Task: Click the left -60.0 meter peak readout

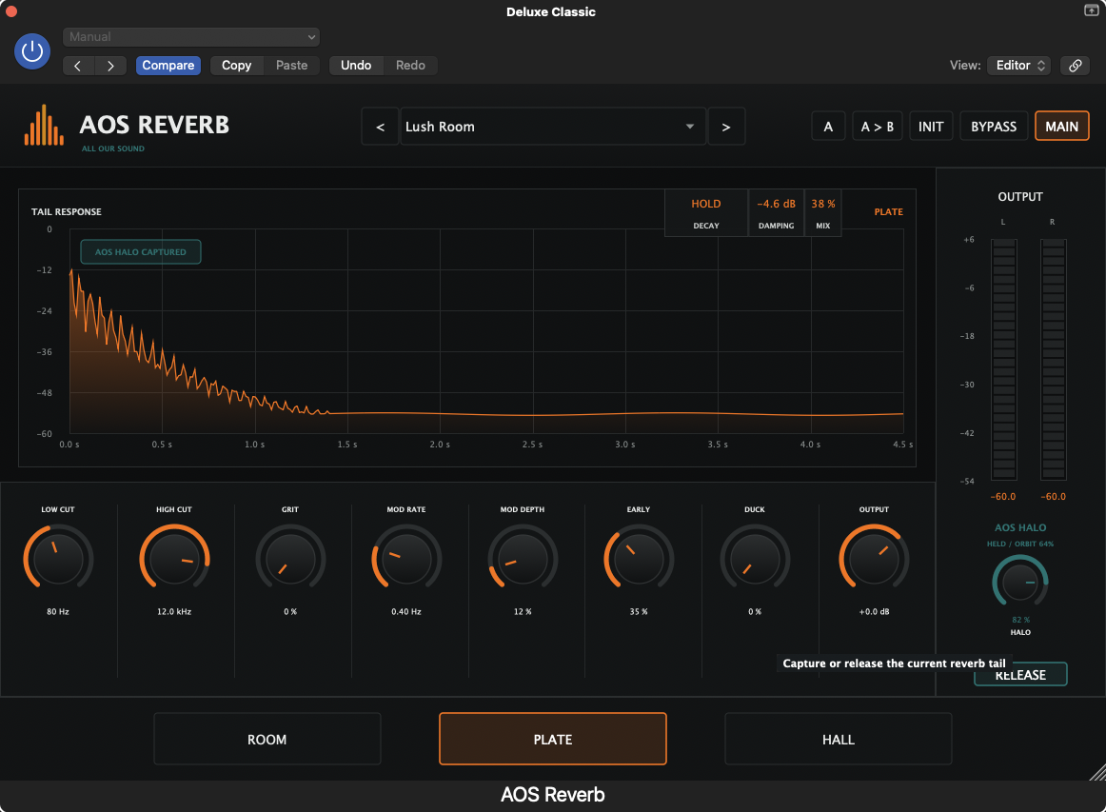Action: pyautogui.click(x=1003, y=497)
